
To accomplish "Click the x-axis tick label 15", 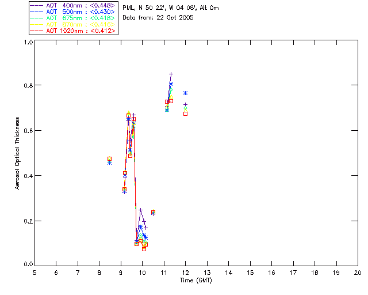I will 250,273.
